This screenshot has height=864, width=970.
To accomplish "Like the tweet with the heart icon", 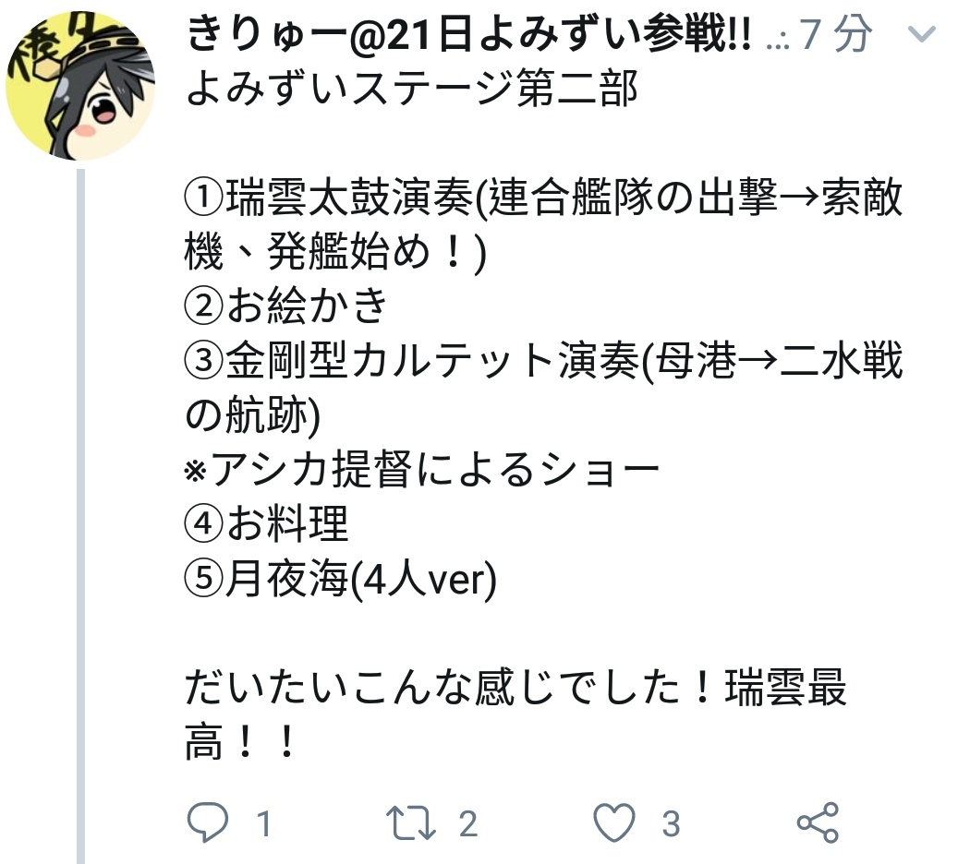I will point(614,822).
